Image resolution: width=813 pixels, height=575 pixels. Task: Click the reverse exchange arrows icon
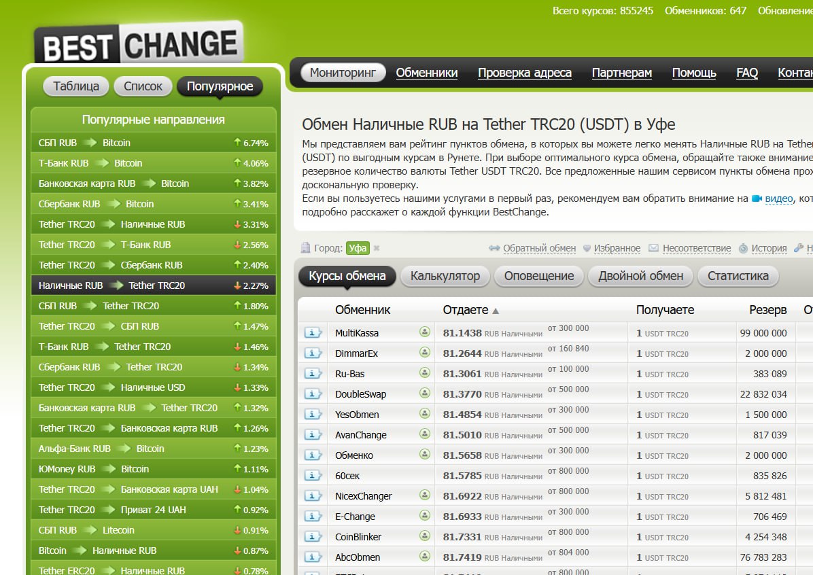pyautogui.click(x=494, y=248)
